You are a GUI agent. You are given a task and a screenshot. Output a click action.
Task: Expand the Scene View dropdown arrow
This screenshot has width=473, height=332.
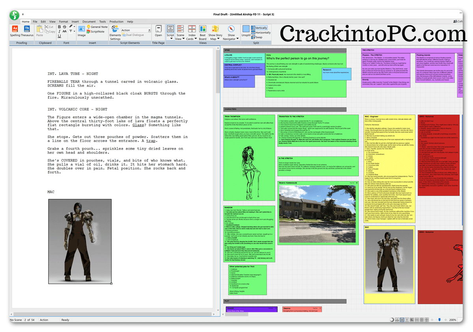coord(183,39)
